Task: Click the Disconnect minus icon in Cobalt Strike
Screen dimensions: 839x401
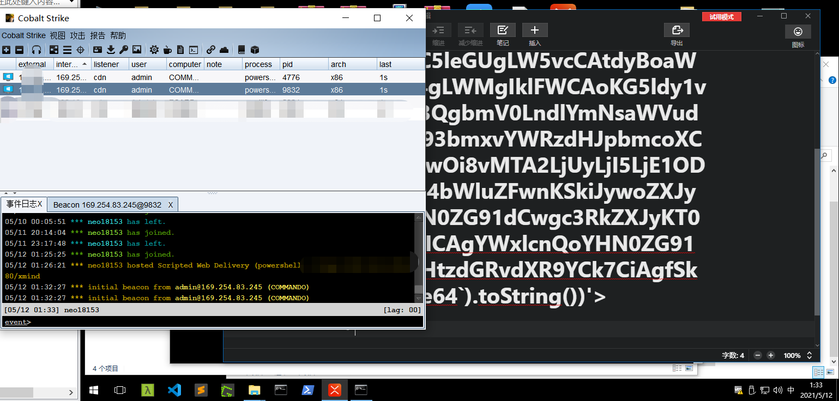Action: click(19, 50)
